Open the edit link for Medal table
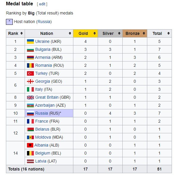The height and width of the screenshot is (177, 174). (42, 4)
